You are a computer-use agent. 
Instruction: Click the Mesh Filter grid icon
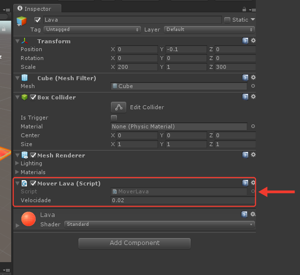pyautogui.click(x=25, y=78)
